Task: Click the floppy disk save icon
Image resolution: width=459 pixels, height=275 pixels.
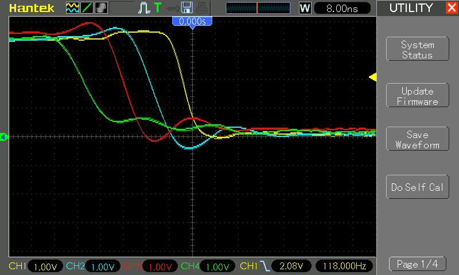Action: coord(187,8)
